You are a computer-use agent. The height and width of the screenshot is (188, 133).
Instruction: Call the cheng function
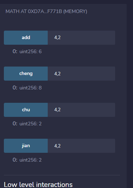[26, 74]
